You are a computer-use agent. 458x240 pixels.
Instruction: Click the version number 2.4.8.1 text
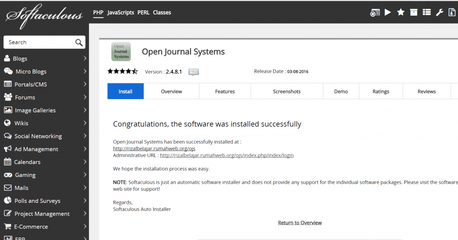(174, 72)
